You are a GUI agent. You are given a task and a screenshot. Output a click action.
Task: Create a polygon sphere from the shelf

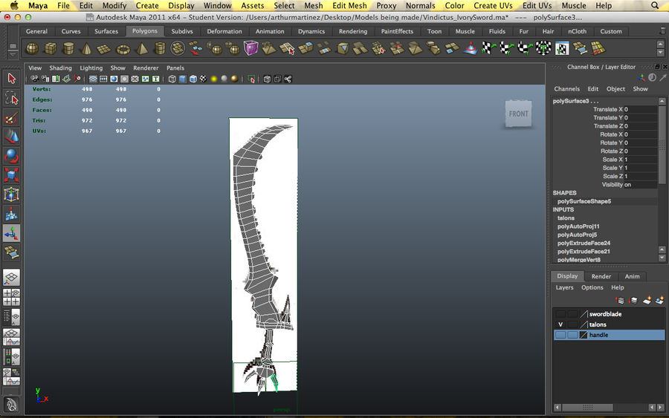coord(32,48)
